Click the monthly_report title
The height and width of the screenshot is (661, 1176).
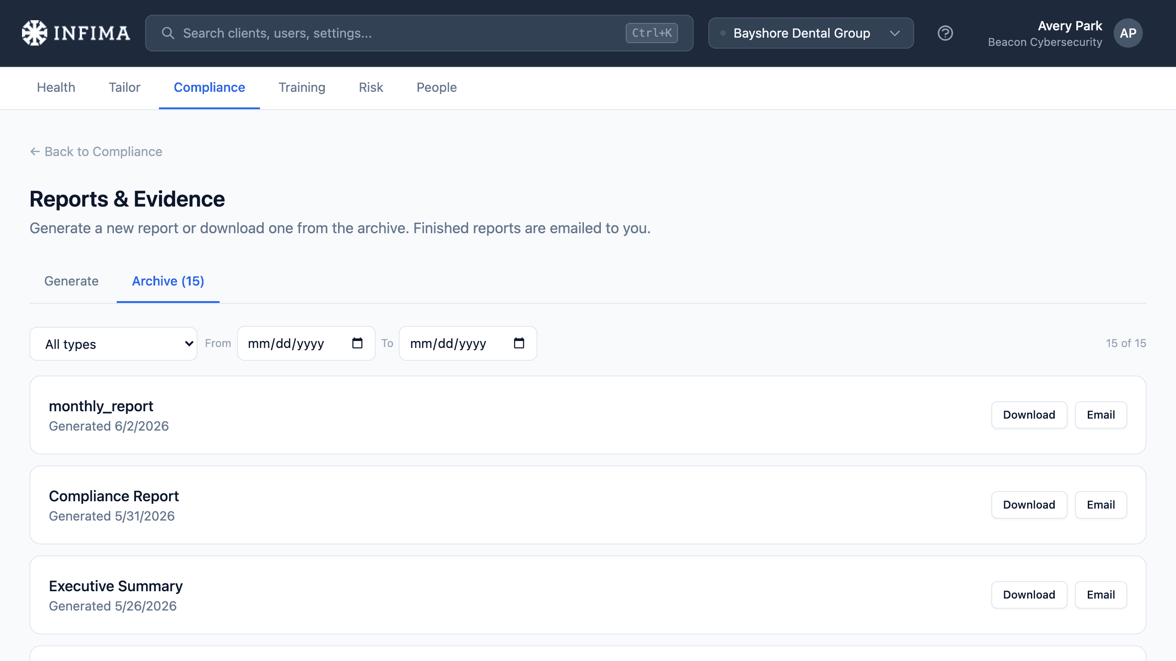point(101,406)
